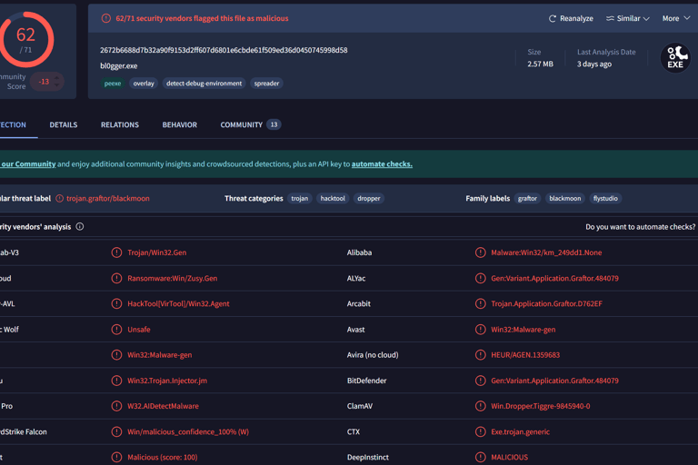Click alert icon beside Exe.trojan.generic

click(x=480, y=432)
